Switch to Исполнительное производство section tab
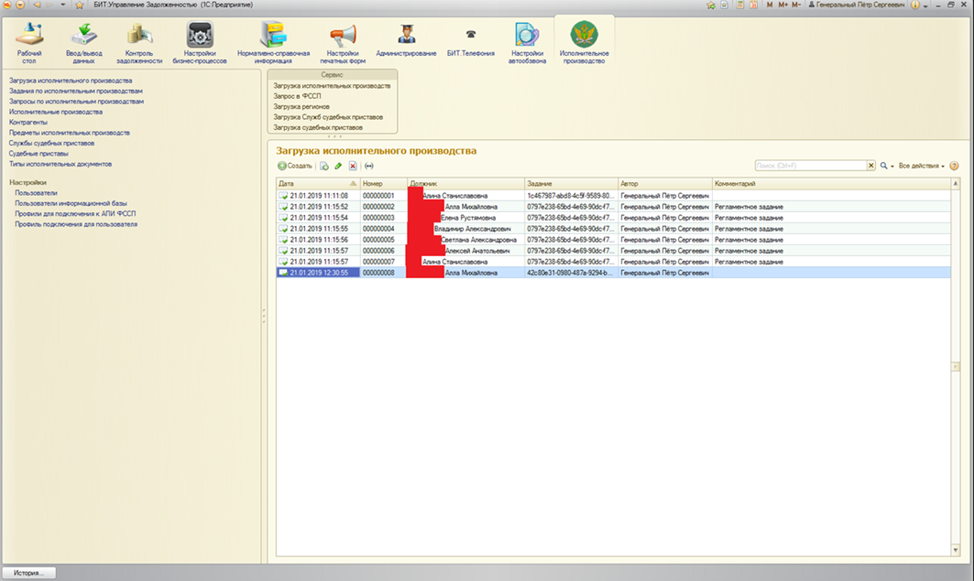Viewport: 974px width, 581px height. [584, 43]
